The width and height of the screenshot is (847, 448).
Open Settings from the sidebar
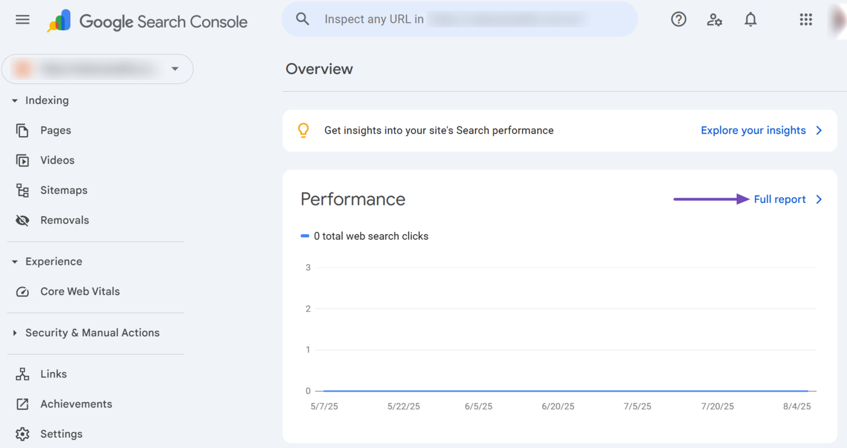click(61, 434)
